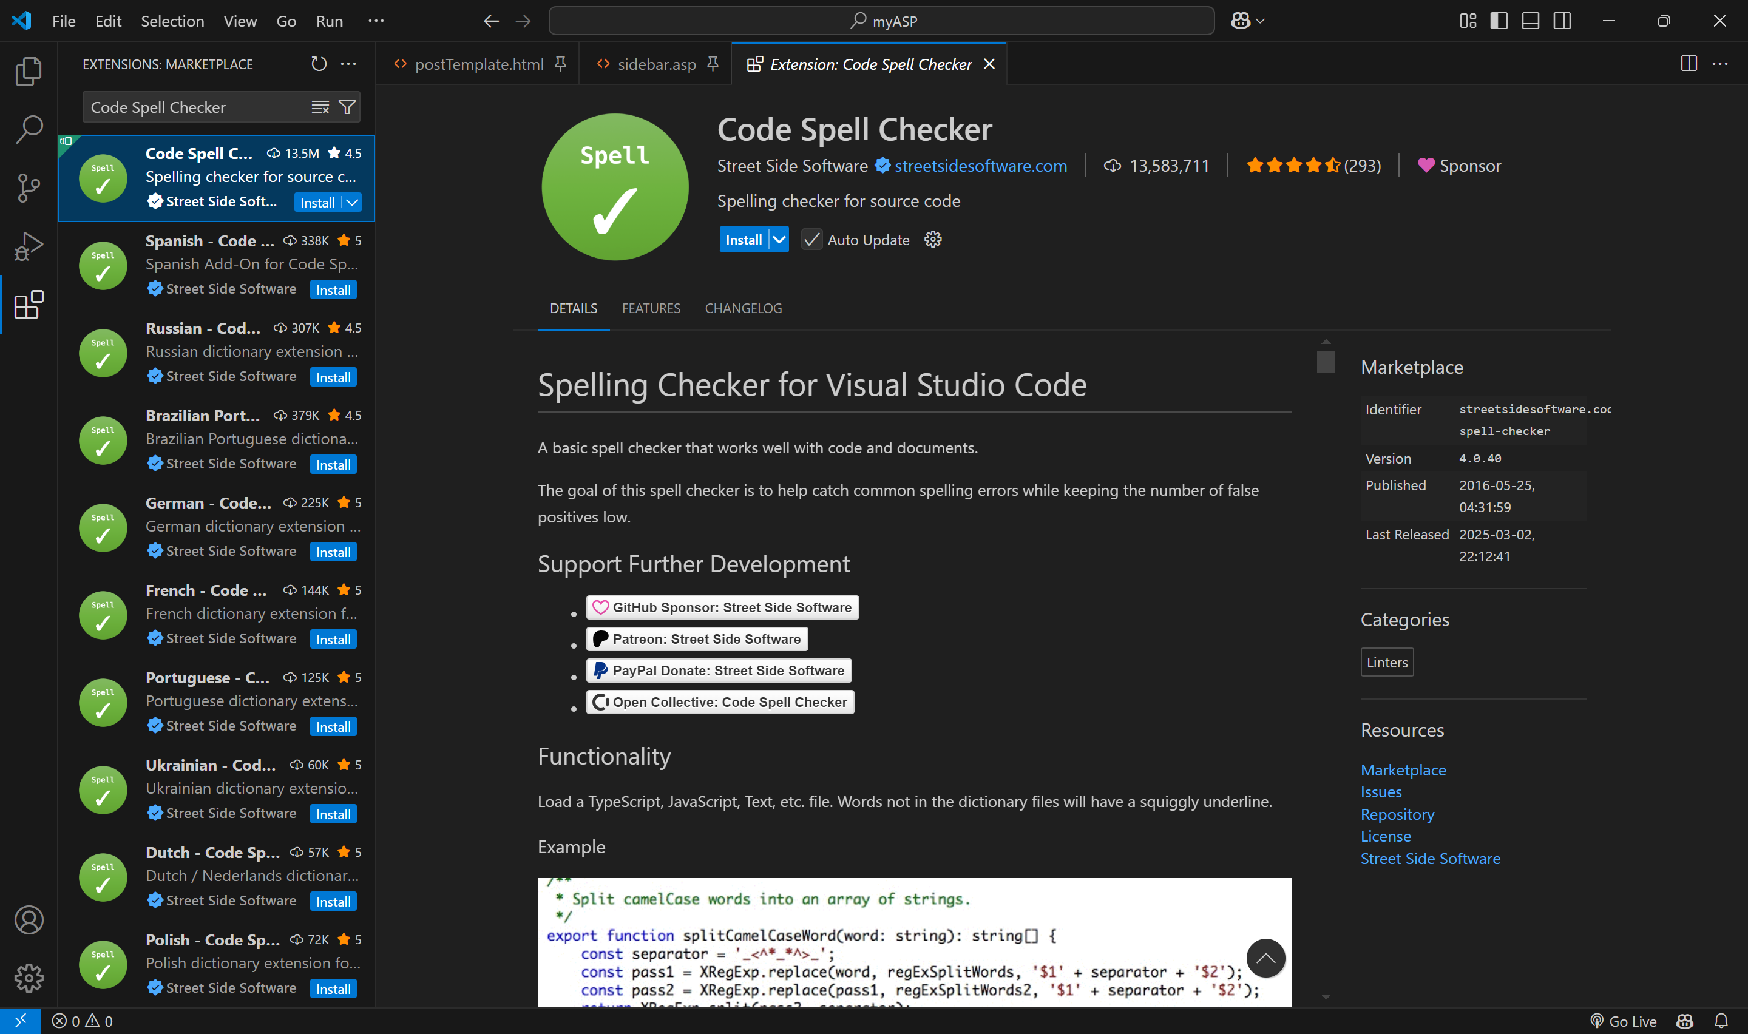Start Go Live server
This screenshot has width=1748, height=1034.
[x=1624, y=1021]
